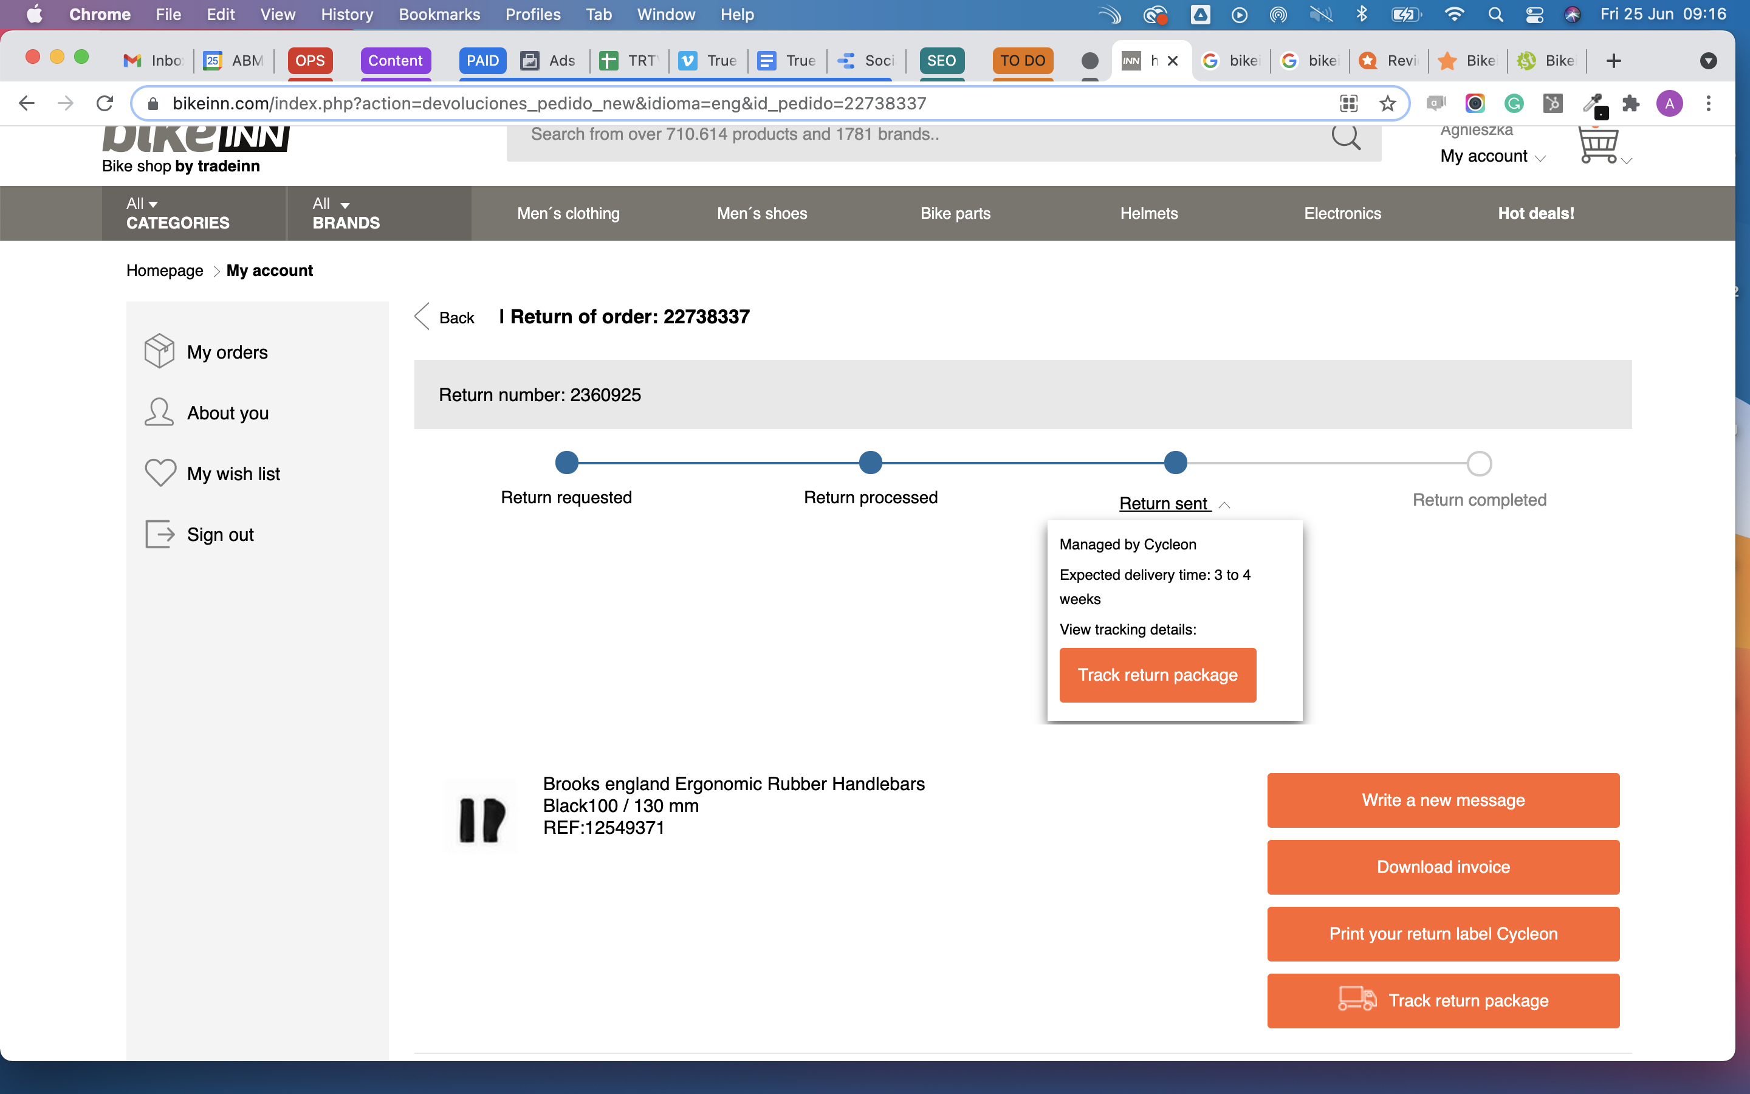The width and height of the screenshot is (1750, 1094).
Task: Open the shopping cart icon
Action: 1597,144
